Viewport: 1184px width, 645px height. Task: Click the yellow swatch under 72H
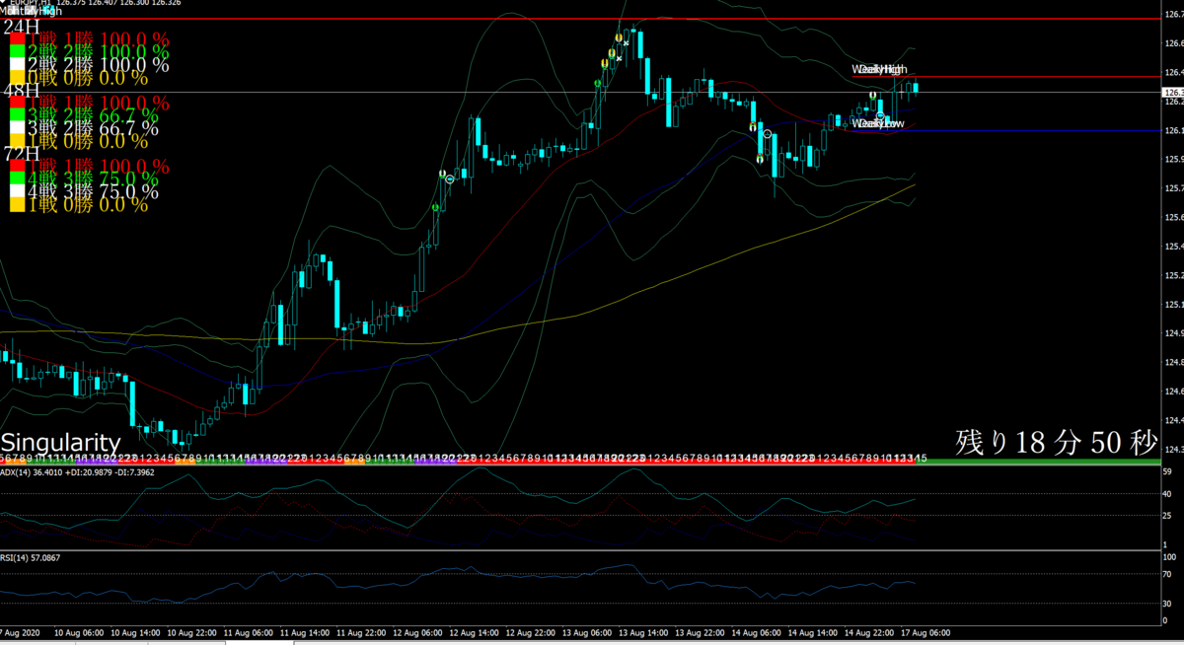coord(17,204)
